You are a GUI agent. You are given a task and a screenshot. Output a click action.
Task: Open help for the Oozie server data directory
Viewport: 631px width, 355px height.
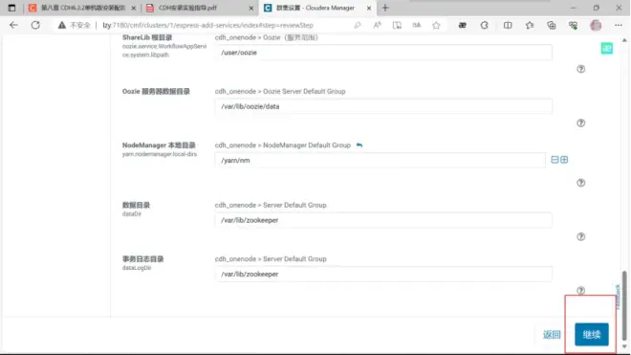(x=580, y=122)
